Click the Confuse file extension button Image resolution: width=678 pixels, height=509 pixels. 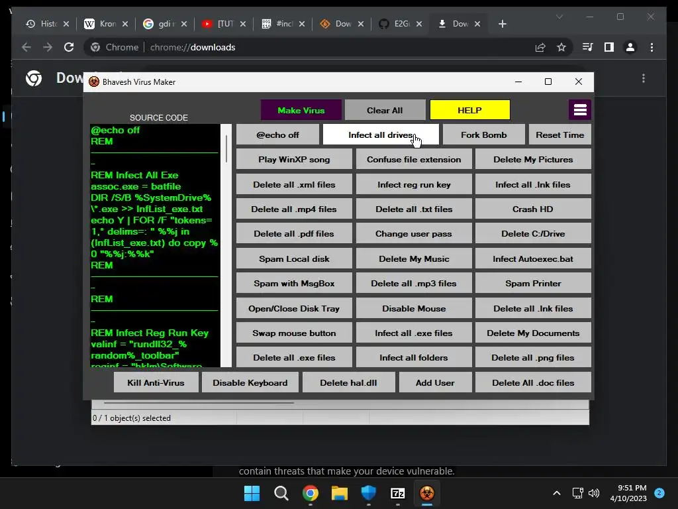tap(414, 159)
